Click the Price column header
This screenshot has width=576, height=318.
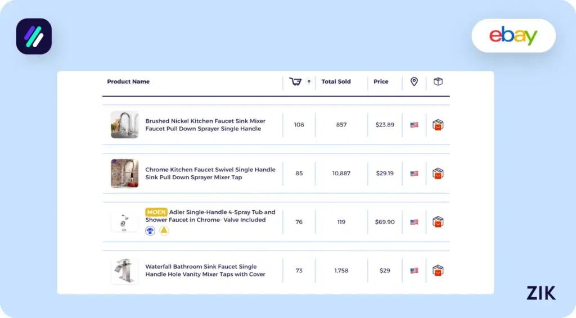tap(381, 81)
